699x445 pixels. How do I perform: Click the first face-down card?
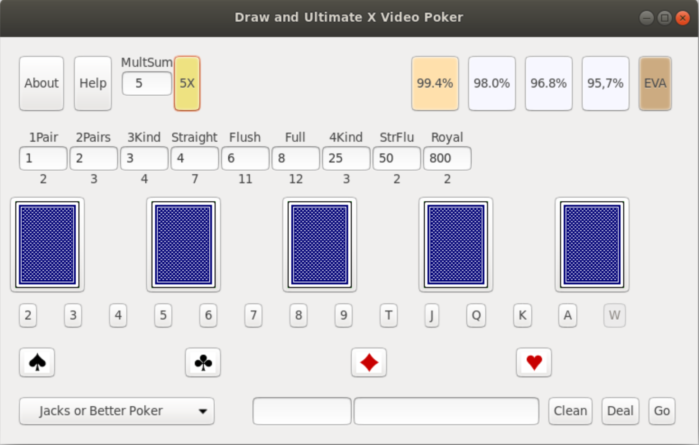(47, 245)
